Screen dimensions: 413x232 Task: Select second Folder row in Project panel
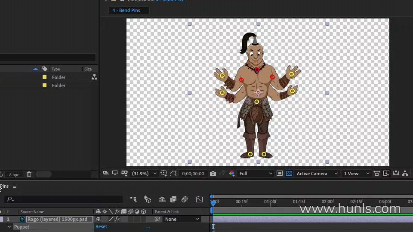tap(49, 85)
